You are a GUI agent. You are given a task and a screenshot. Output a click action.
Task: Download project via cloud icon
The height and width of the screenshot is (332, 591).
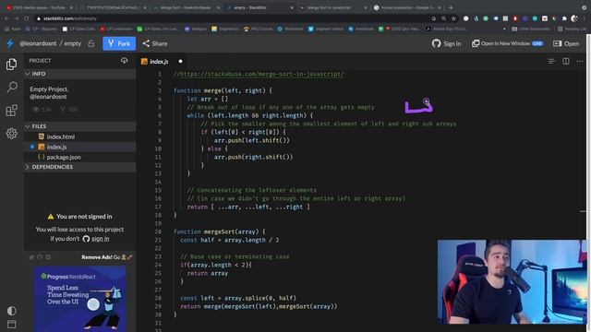[124, 60]
